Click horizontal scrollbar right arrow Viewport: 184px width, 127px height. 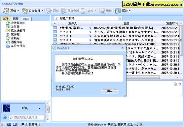click(x=177, y=77)
